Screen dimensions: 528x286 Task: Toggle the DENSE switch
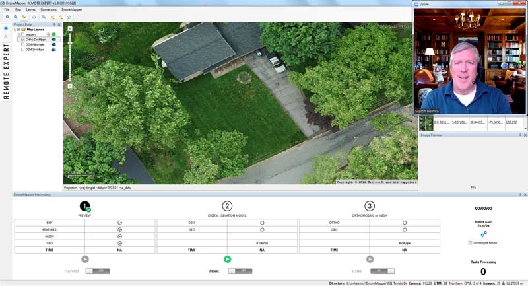tap(240, 271)
